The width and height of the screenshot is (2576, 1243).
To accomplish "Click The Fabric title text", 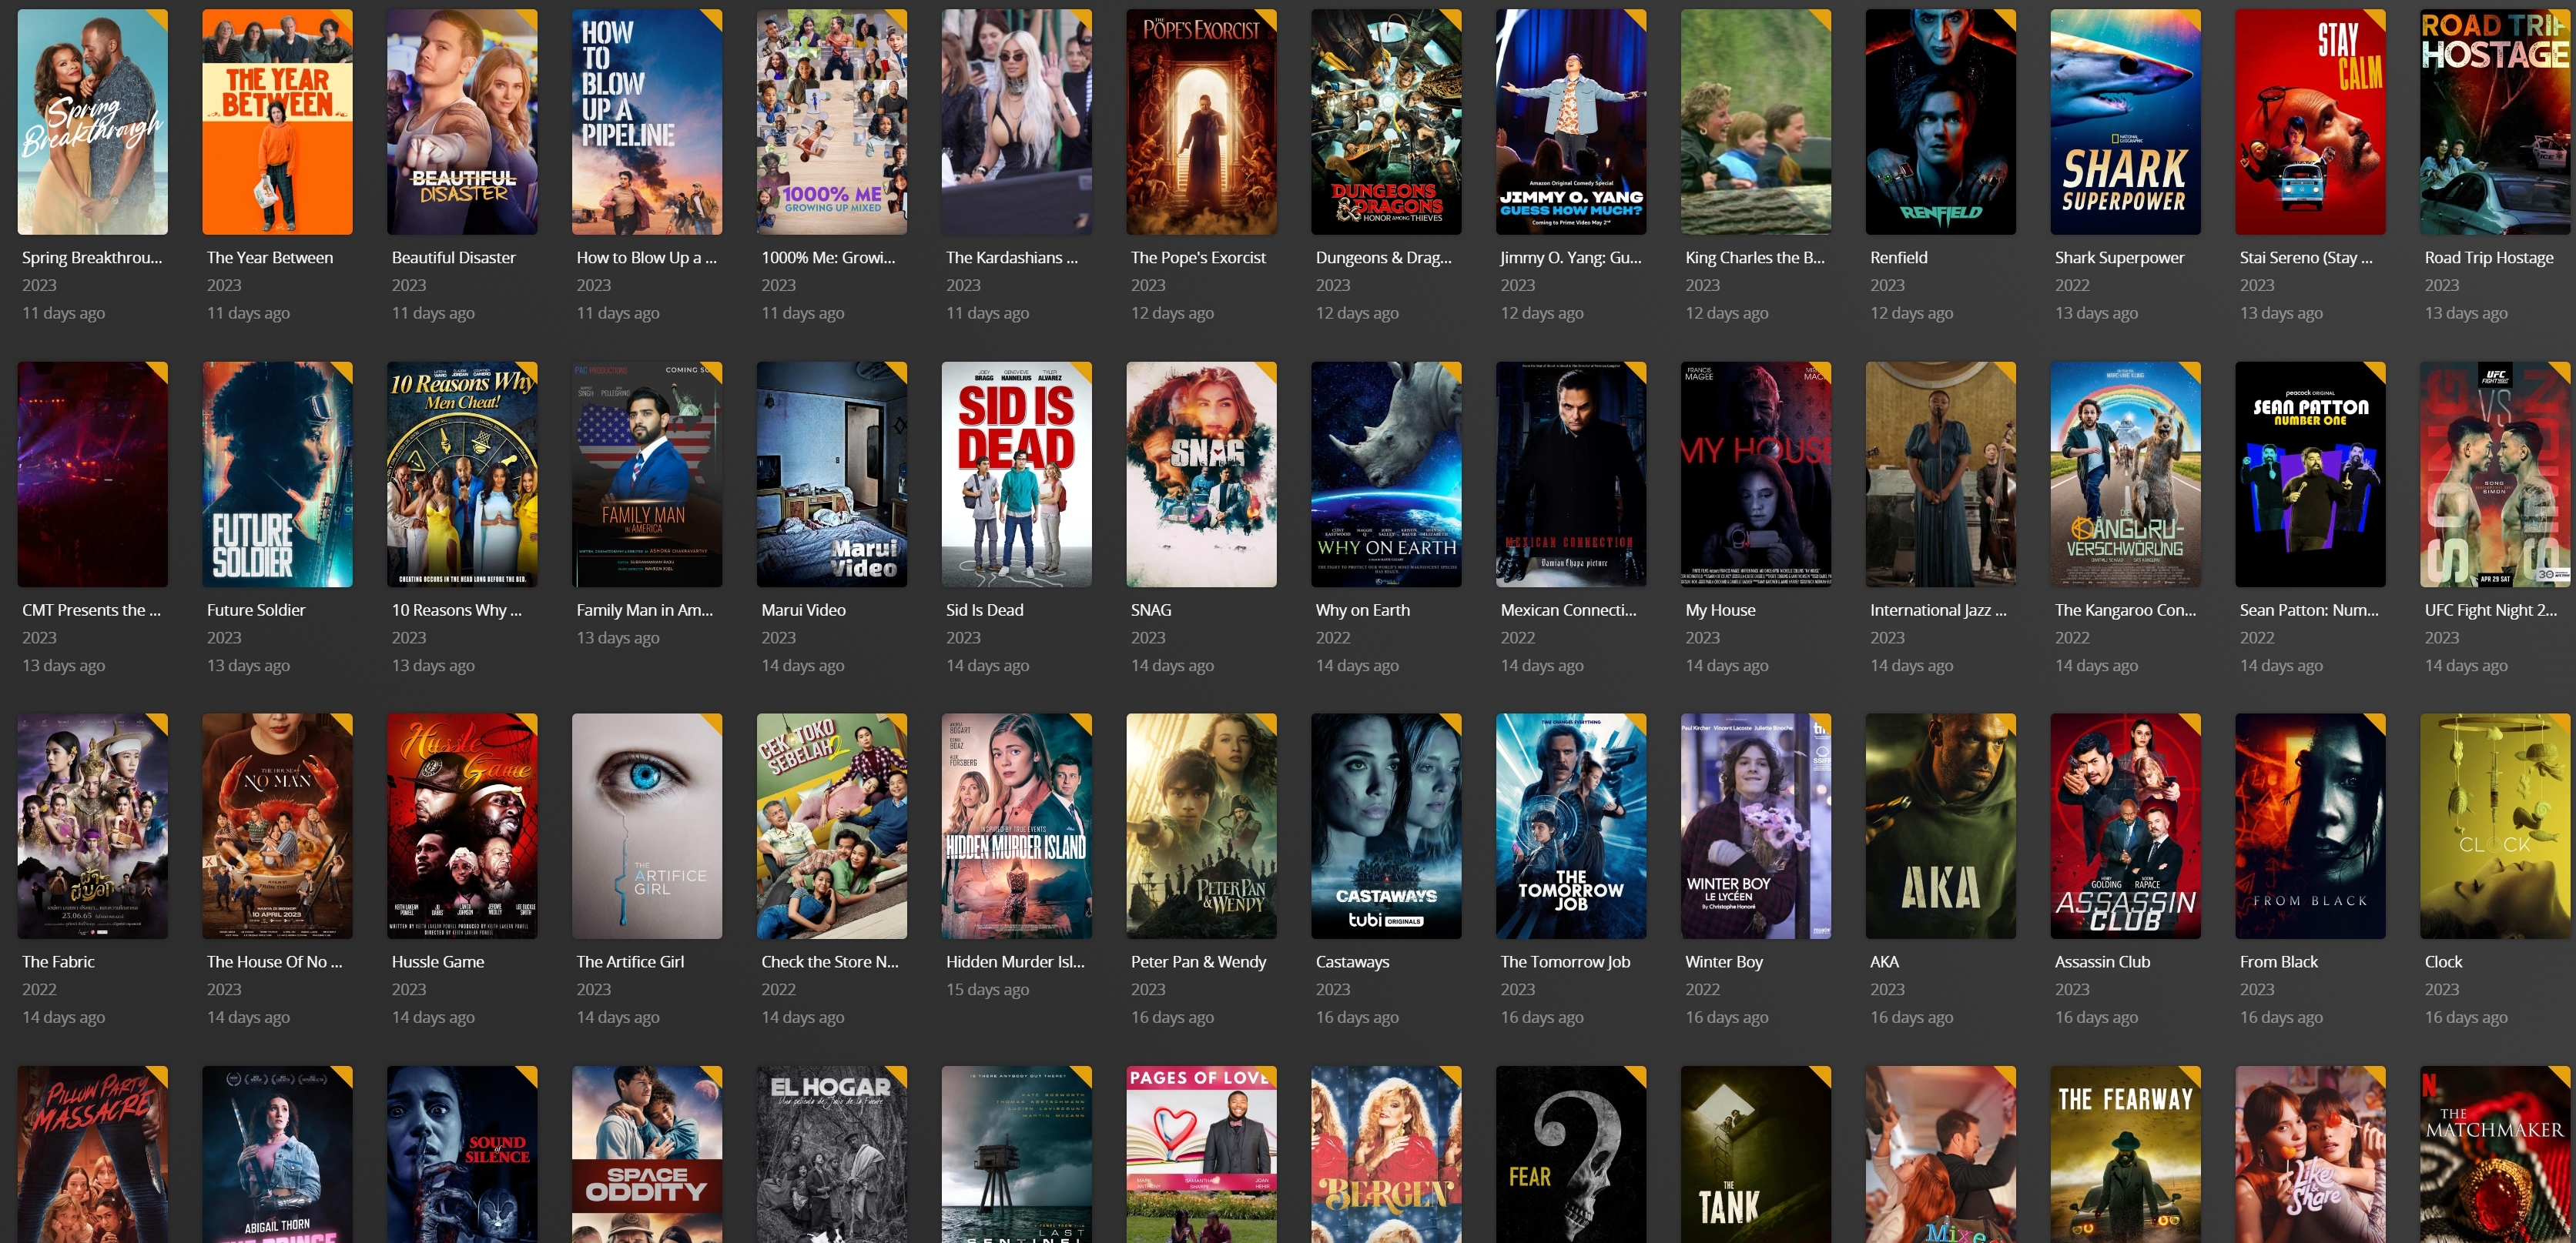I will [58, 961].
